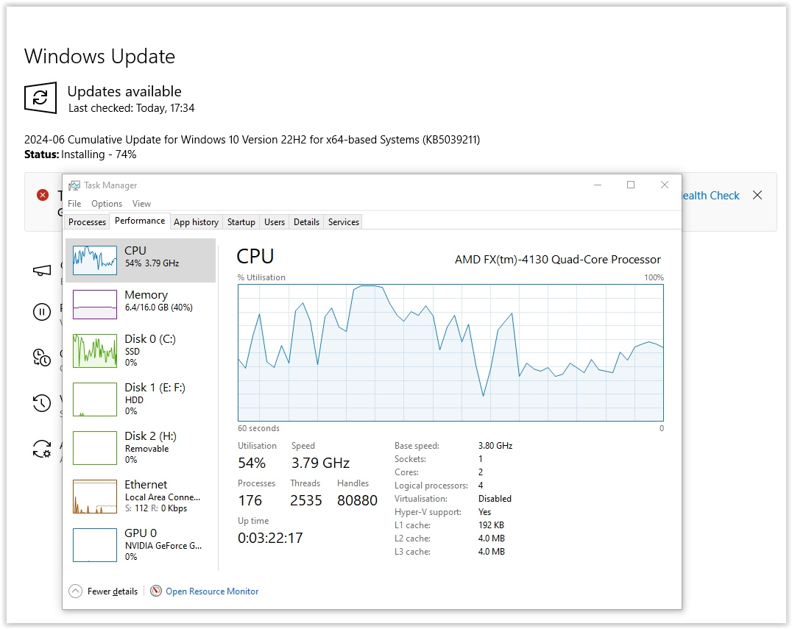This screenshot has width=792, height=629.
Task: Click the Processes count 176
Action: pyautogui.click(x=250, y=500)
